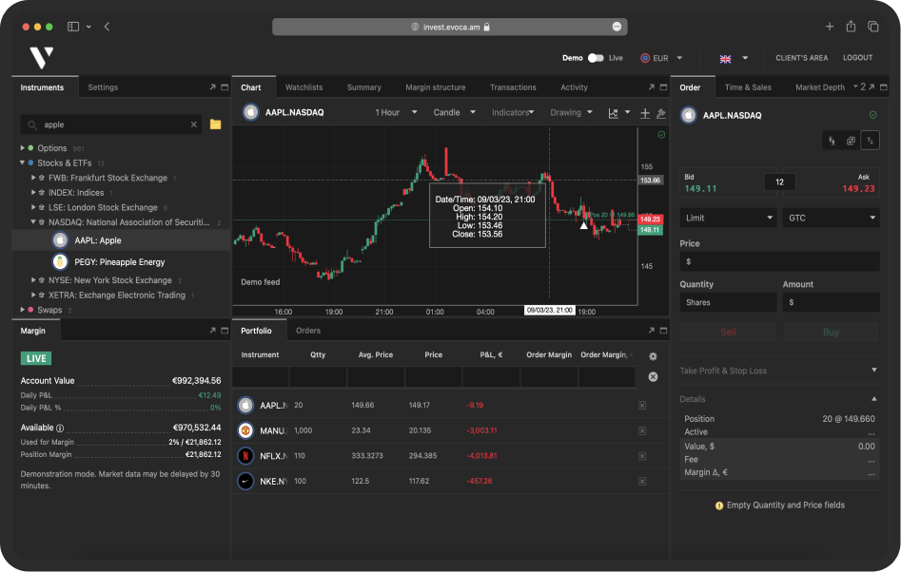Expand the Take Profit & Stop Loss section
901x572 pixels.
point(873,371)
